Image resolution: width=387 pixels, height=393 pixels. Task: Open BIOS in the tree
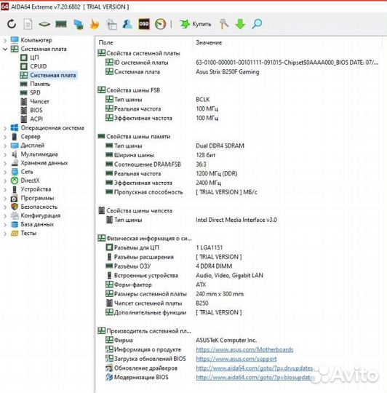pos(36,111)
